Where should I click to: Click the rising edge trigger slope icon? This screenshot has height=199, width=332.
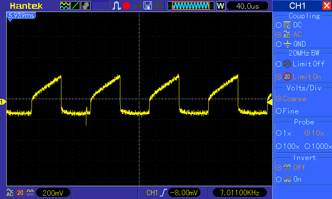coord(164,193)
